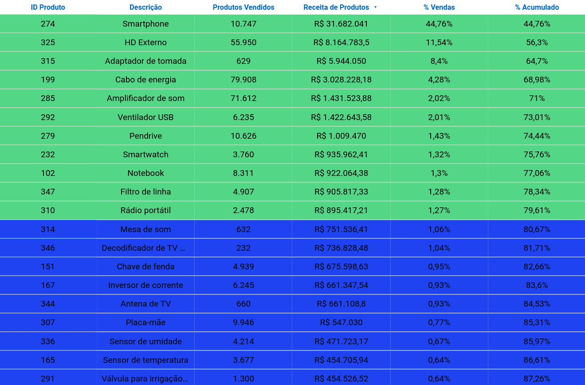Image resolution: width=585 pixels, height=385 pixels.
Task: Click the Cabo de energia cell
Action: [145, 80]
